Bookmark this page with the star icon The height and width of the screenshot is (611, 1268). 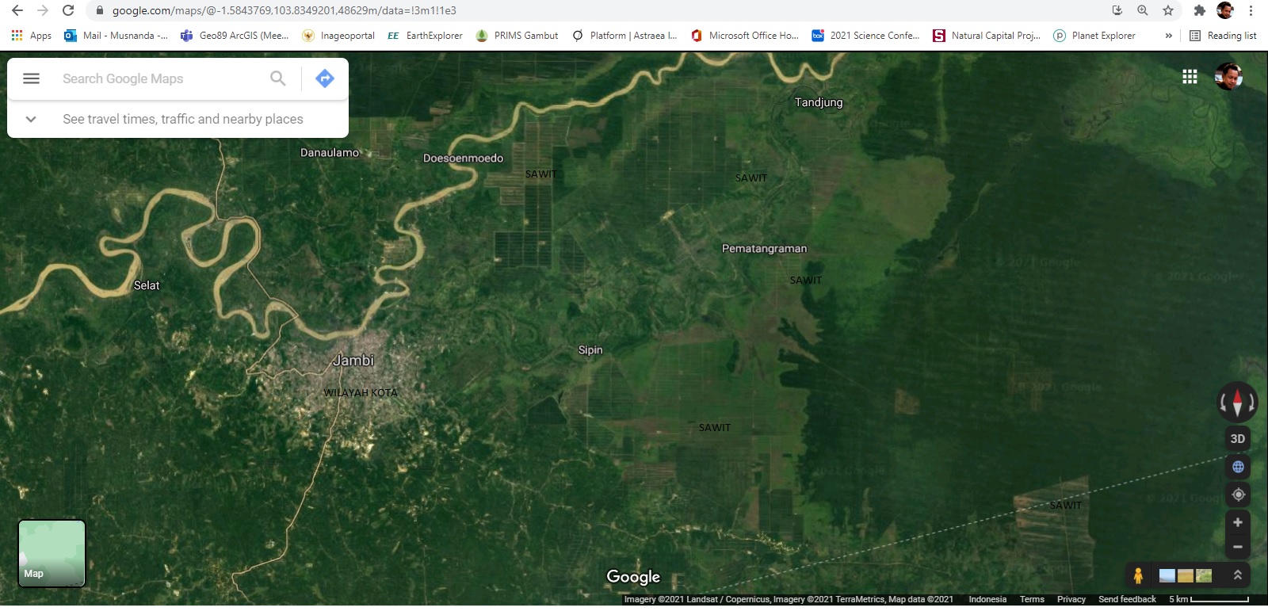1167,10
